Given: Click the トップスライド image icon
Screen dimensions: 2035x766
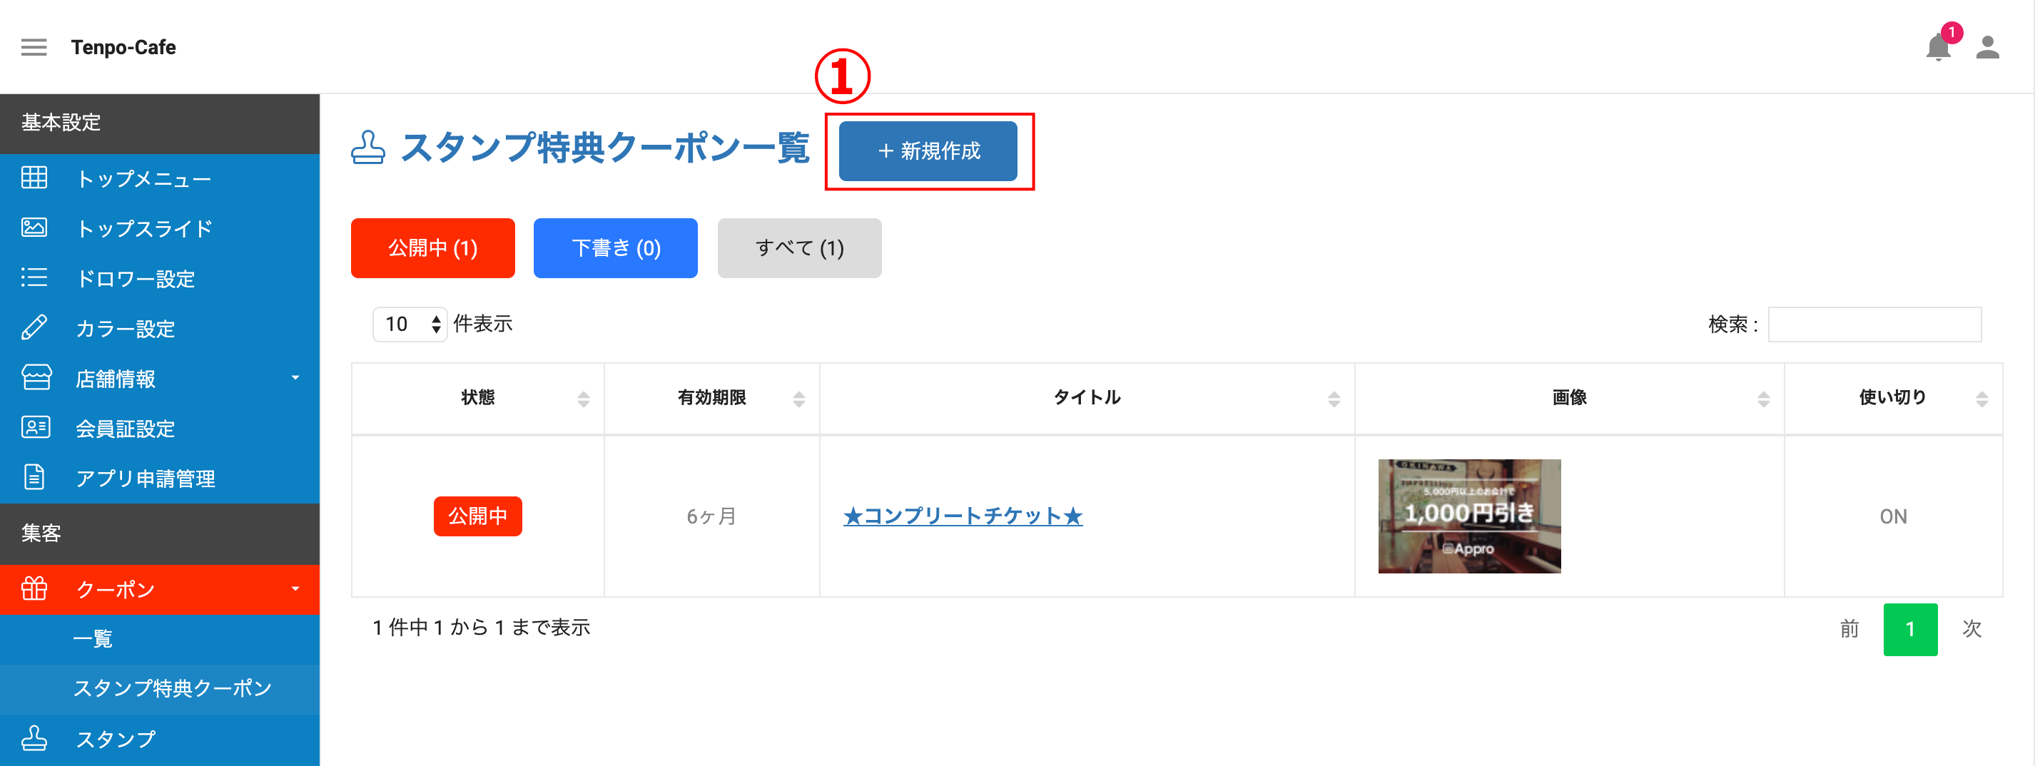Looking at the screenshot, I should coord(34,228).
